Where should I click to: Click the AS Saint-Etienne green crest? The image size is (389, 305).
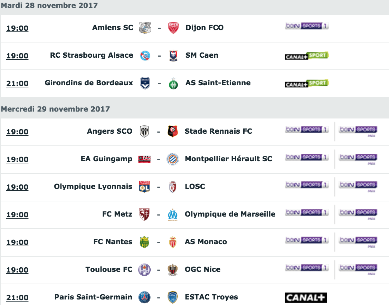click(173, 83)
